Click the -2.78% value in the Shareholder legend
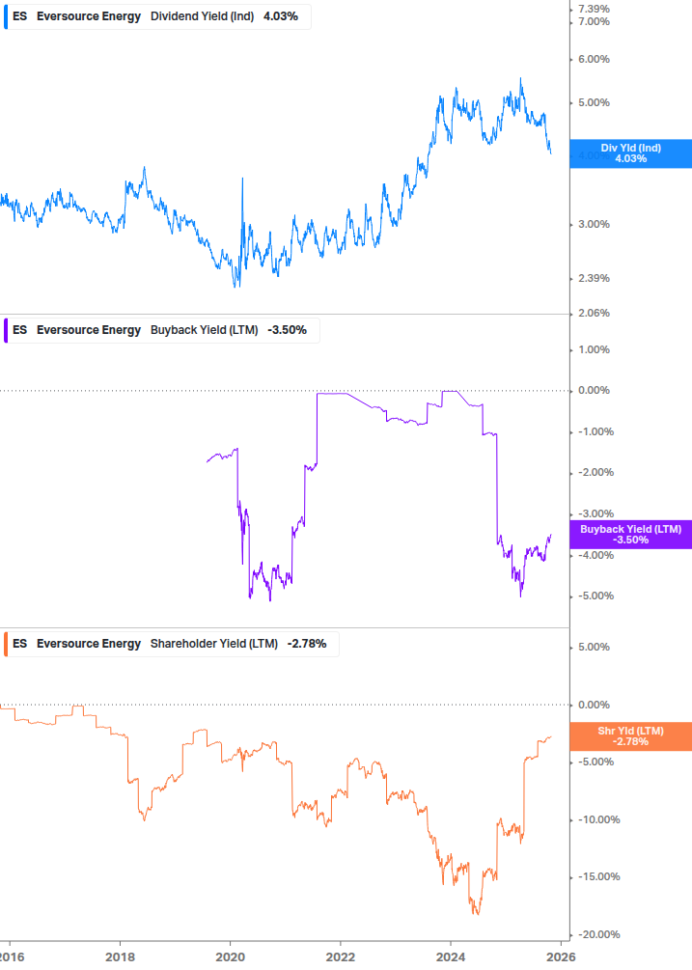The height and width of the screenshot is (970, 692). point(307,644)
